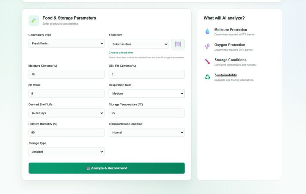
Task: Click the 'Commodity Type' label
Action: pos(40,35)
